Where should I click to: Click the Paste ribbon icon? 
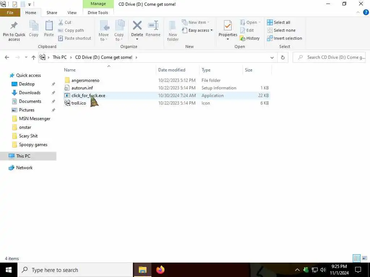pos(49,25)
